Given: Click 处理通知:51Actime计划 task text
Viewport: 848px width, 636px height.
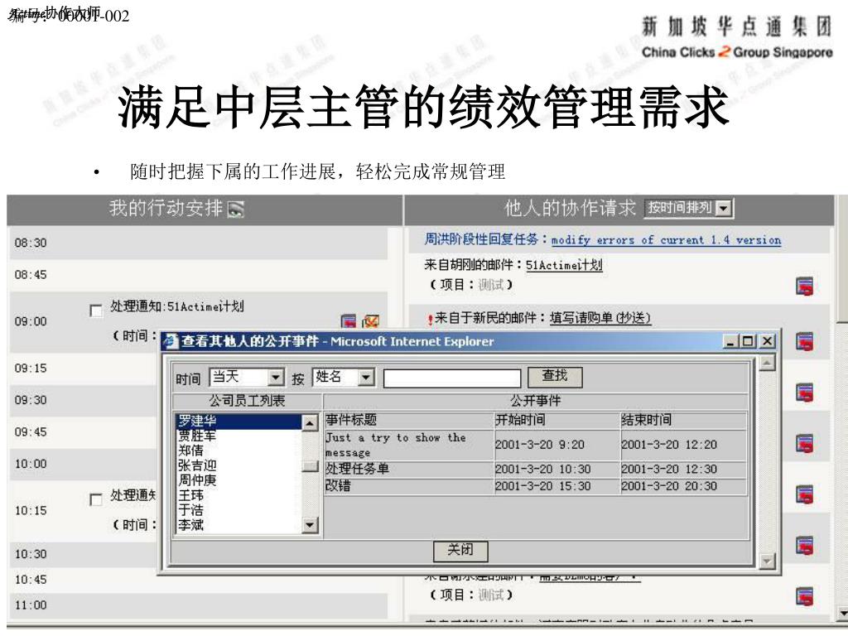Looking at the screenshot, I should click(177, 306).
